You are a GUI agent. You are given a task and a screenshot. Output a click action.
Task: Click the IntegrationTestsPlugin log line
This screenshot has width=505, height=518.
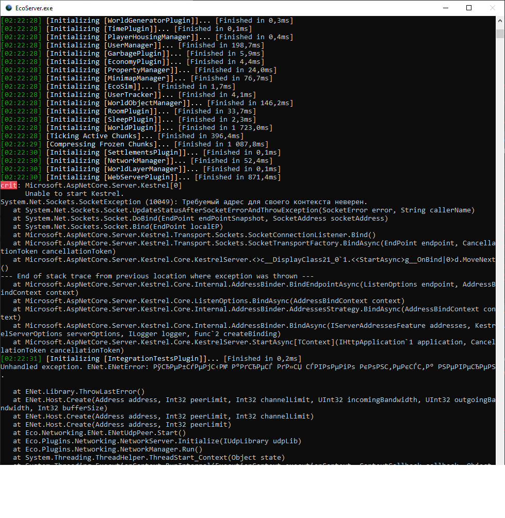[x=151, y=358]
